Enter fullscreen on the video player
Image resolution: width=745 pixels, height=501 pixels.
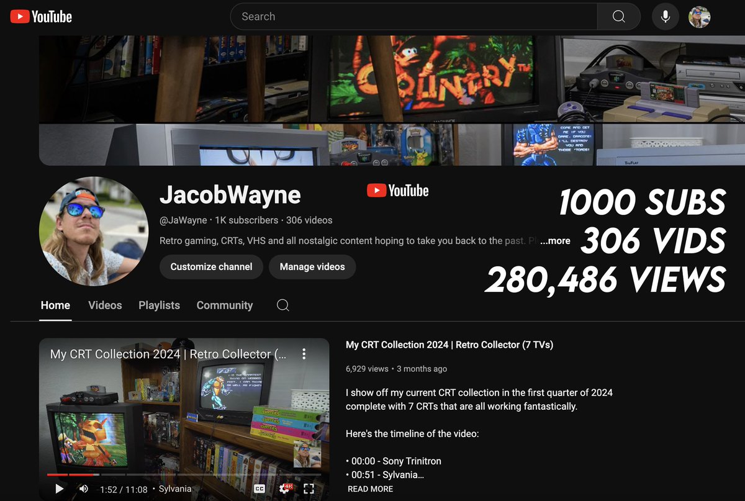309,489
